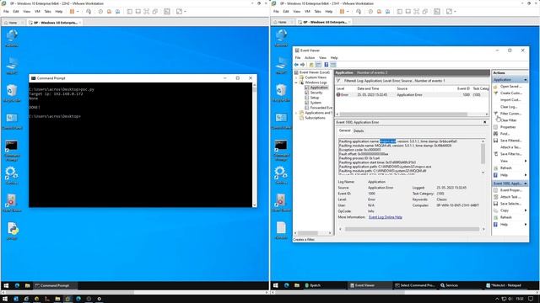Click Refresh under the Event 1000 section
This screenshot has height=303, width=540.
click(506, 217)
